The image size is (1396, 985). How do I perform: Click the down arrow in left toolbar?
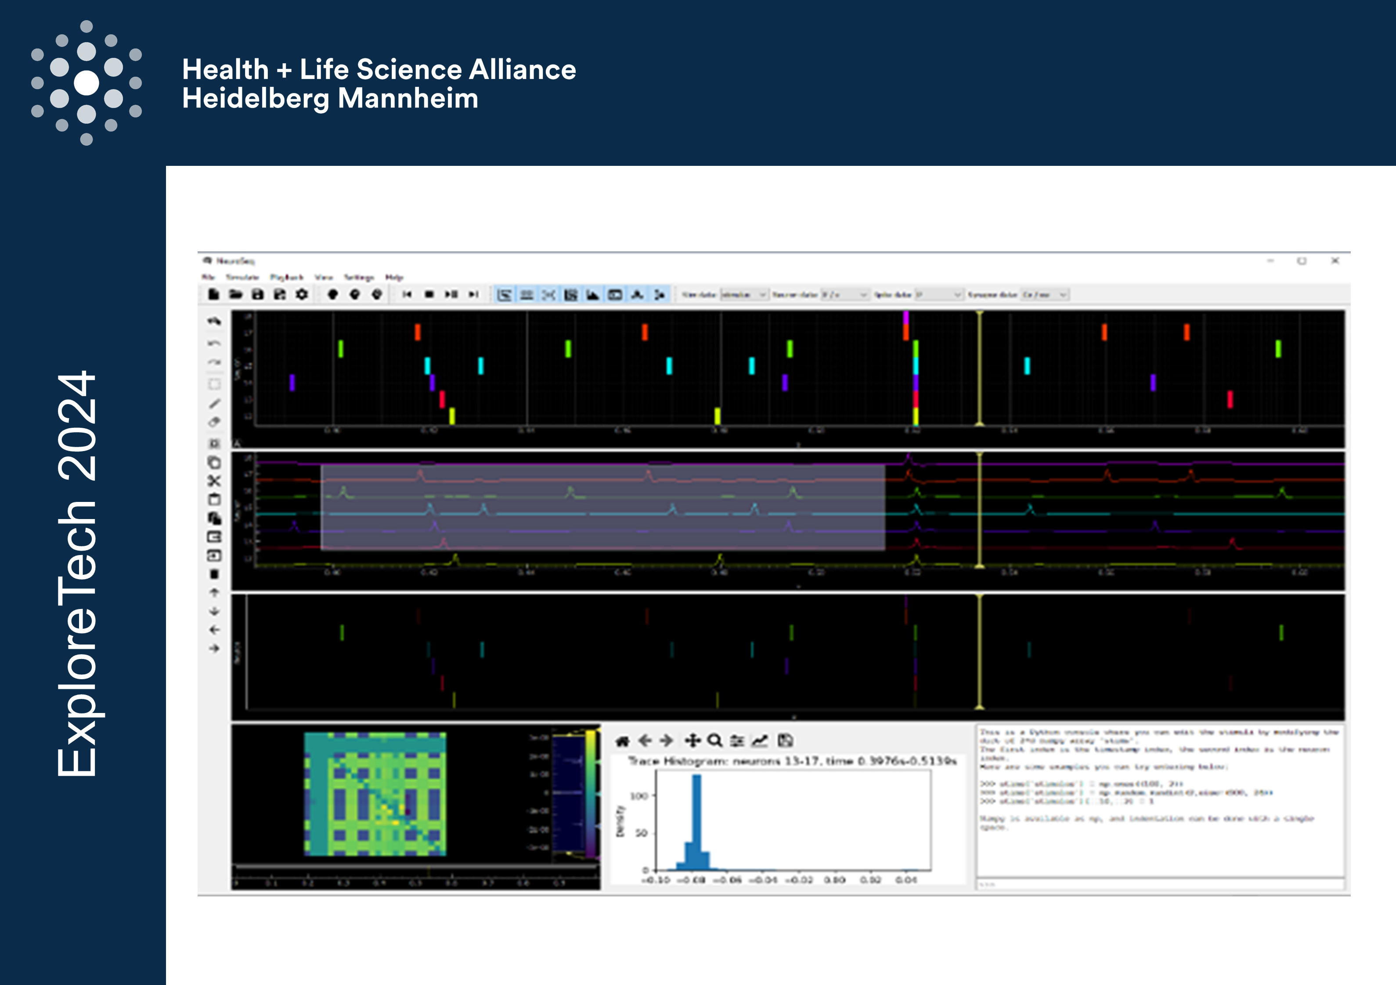214,611
